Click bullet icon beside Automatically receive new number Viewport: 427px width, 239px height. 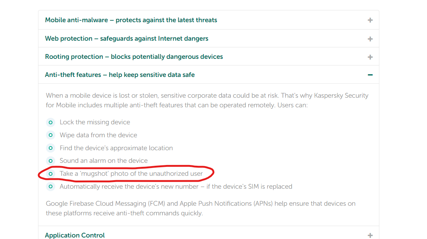51,186
